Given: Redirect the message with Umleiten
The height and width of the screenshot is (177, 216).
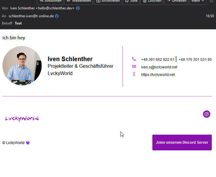Looking at the screenshot, I should (x=176, y=2).
